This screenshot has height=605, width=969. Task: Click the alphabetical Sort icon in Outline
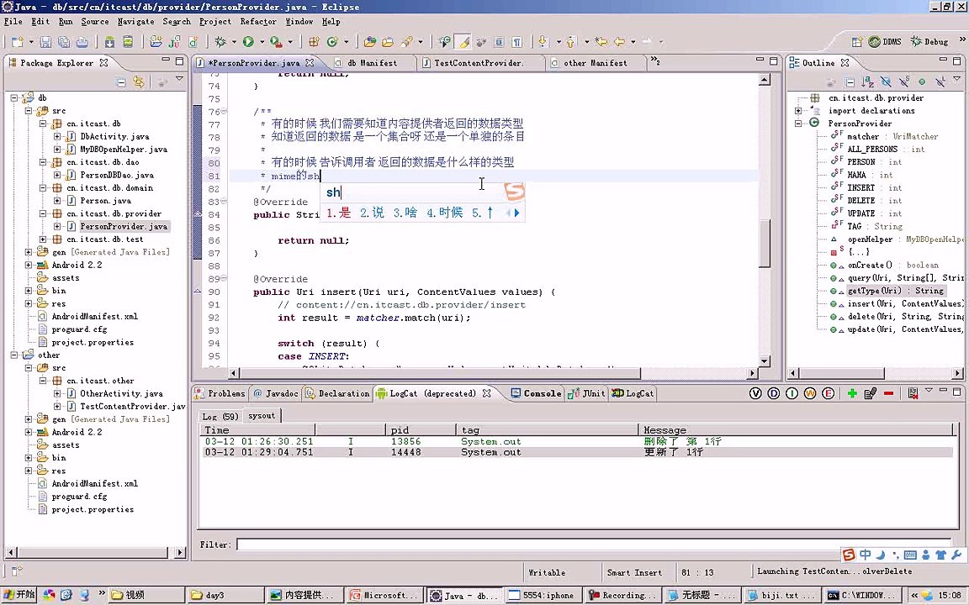coord(870,82)
